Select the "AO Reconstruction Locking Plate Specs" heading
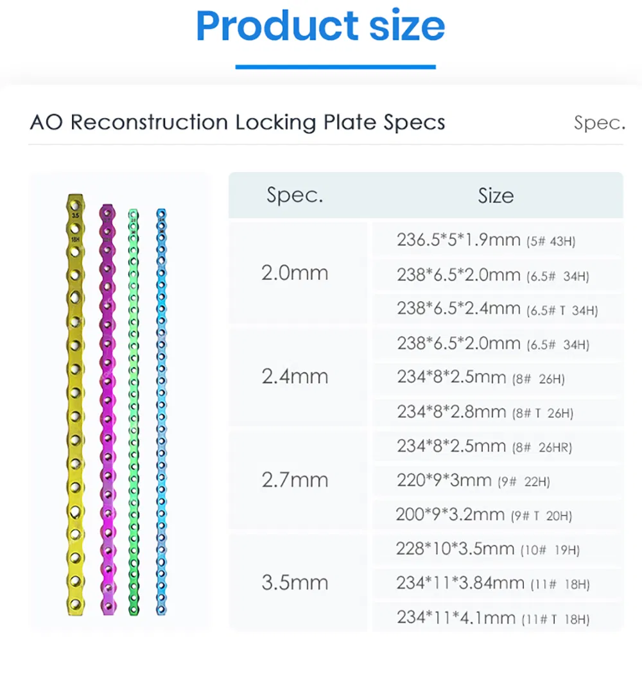The image size is (642, 694). point(238,122)
